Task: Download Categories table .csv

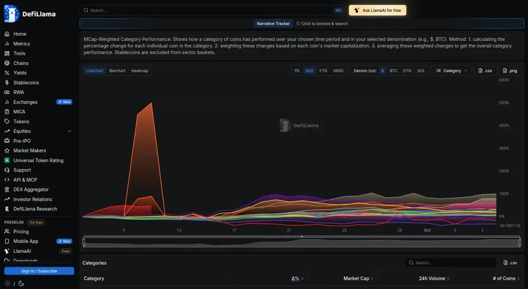Action: [510, 263]
